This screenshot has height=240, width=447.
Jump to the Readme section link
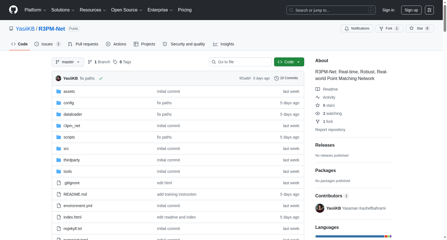click(x=327, y=89)
